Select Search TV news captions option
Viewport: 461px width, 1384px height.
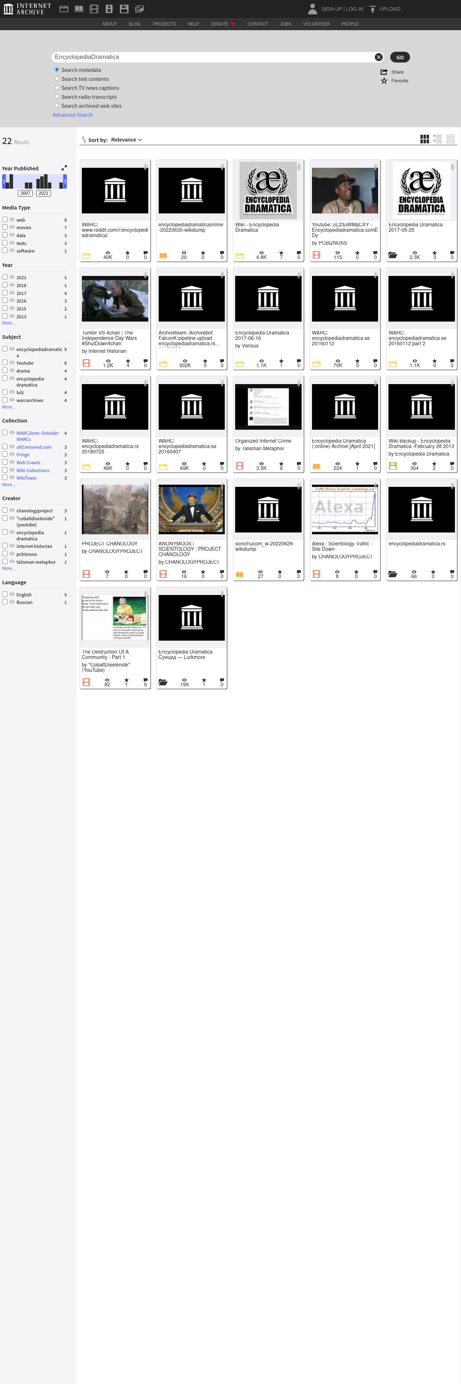click(x=57, y=88)
